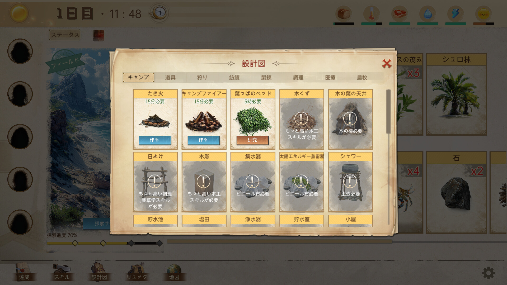The image size is (507, 285).
Task: Click the bread hunger status icon
Action: [344, 13]
